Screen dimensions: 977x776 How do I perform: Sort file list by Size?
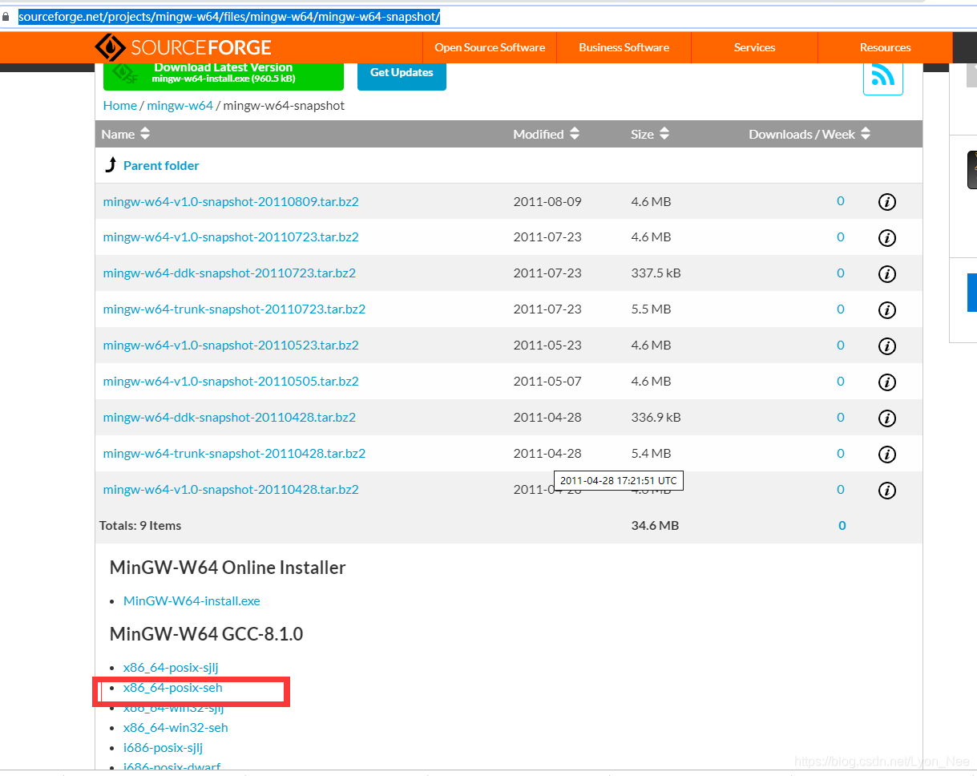(x=650, y=134)
